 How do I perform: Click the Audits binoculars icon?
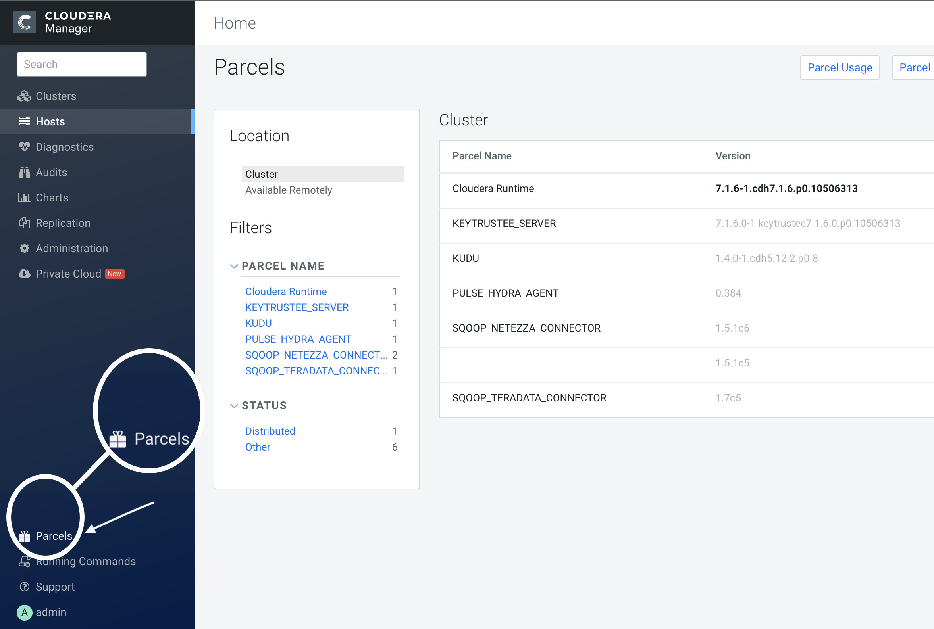pos(25,172)
